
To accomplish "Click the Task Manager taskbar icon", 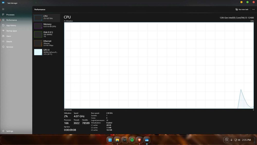I will 147,140.
